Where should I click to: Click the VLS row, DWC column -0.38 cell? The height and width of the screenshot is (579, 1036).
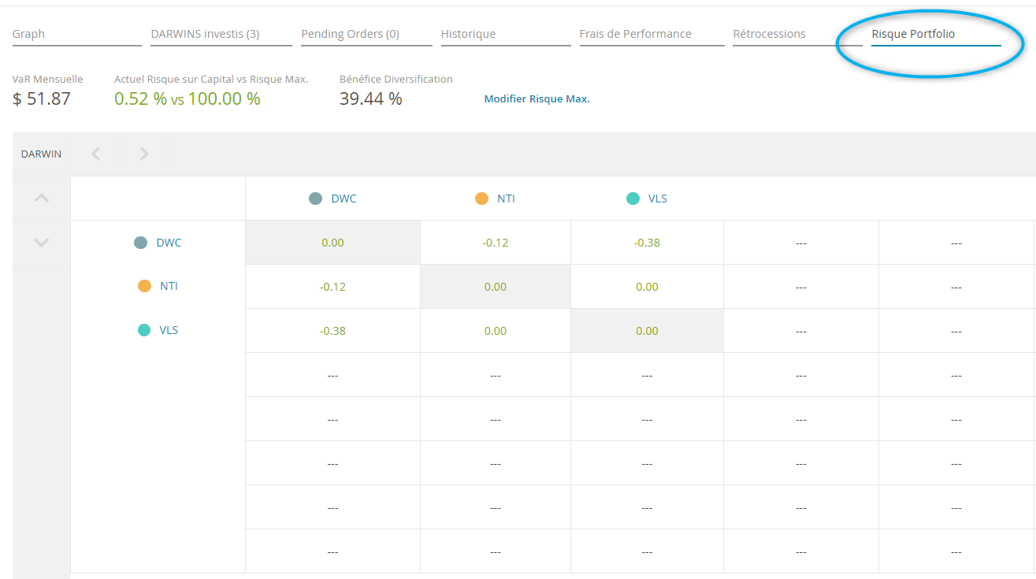332,331
